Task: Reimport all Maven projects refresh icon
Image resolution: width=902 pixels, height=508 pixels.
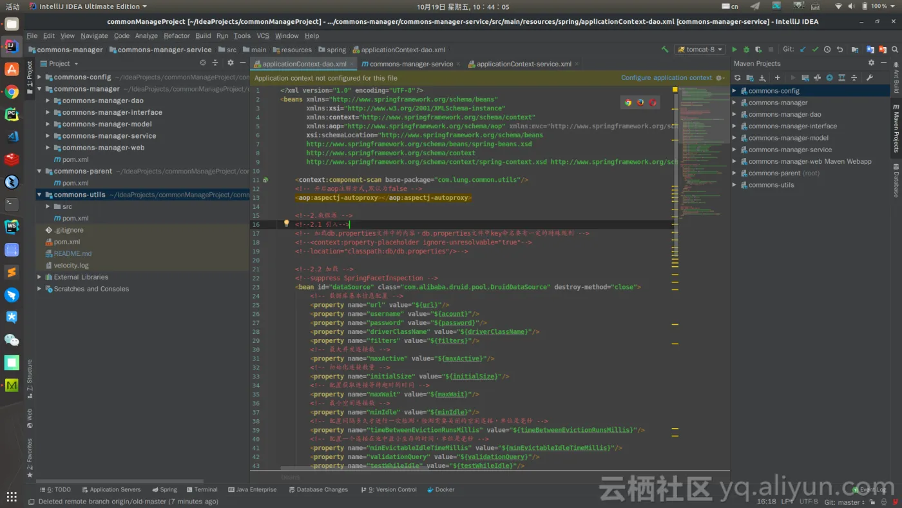Action: (737, 77)
